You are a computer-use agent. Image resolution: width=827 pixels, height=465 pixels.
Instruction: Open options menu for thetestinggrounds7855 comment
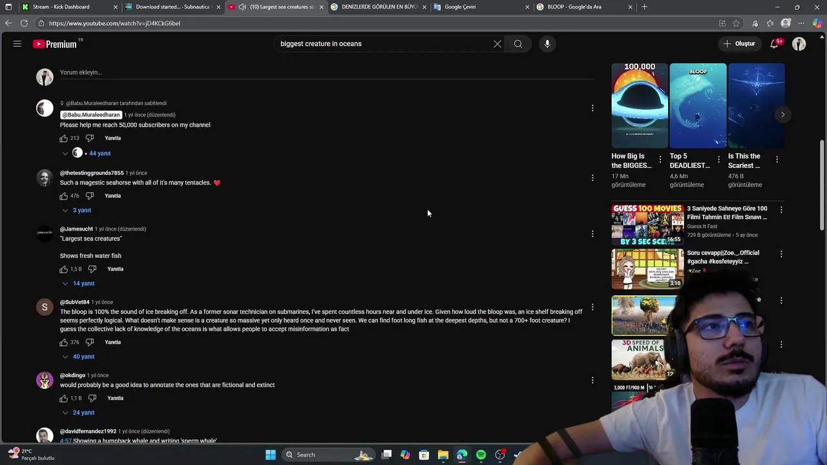pos(592,178)
